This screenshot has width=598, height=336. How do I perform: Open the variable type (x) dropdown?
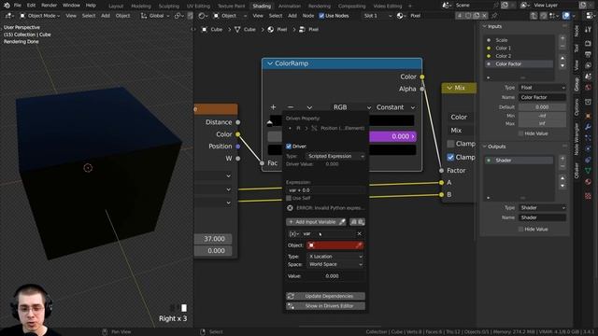pos(293,234)
